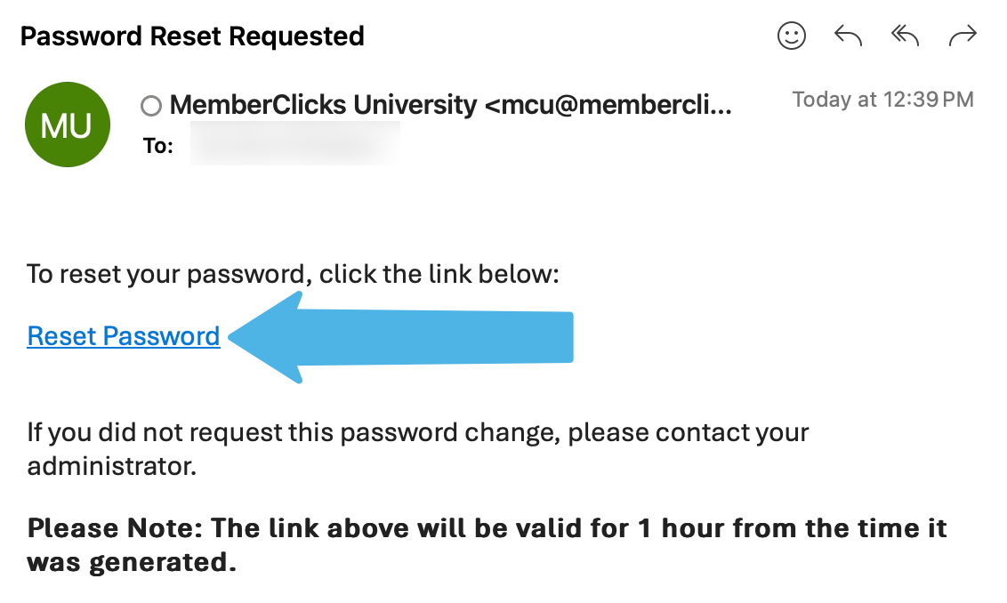This screenshot has height=603, width=1007.
Task: Click the Reply All double-arrow icon
Action: tap(905, 36)
